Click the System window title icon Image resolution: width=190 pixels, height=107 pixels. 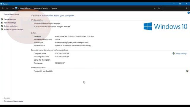tap(1, 4)
